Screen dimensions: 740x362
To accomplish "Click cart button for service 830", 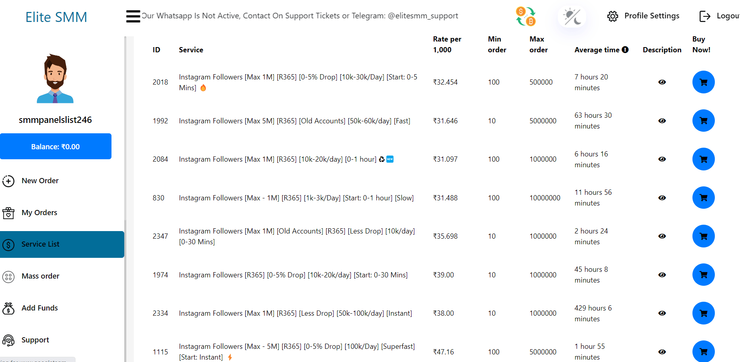I will 703,198.
